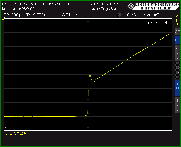This screenshot has width=181, height=147.
Task: Toggle the 50 Ω input termination
Action: click(177, 70)
